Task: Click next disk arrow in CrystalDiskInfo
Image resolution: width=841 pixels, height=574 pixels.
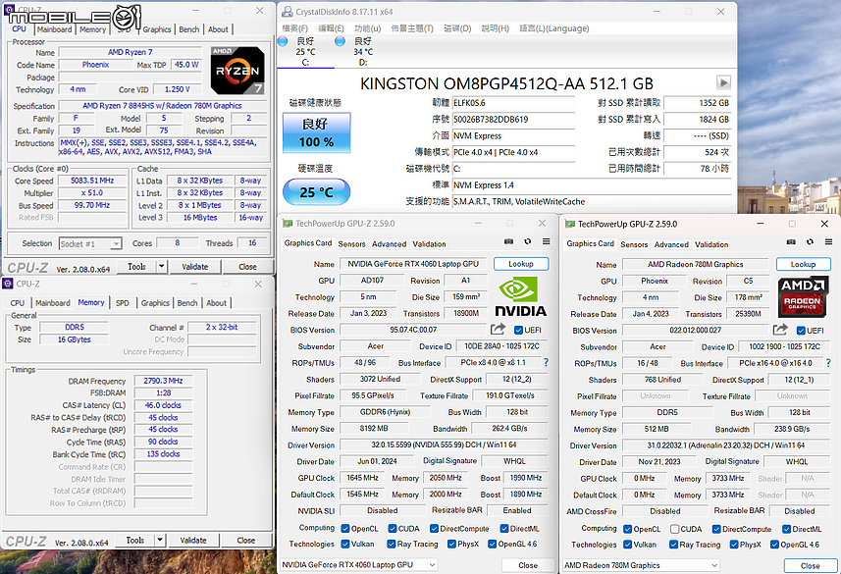Action: click(x=723, y=82)
